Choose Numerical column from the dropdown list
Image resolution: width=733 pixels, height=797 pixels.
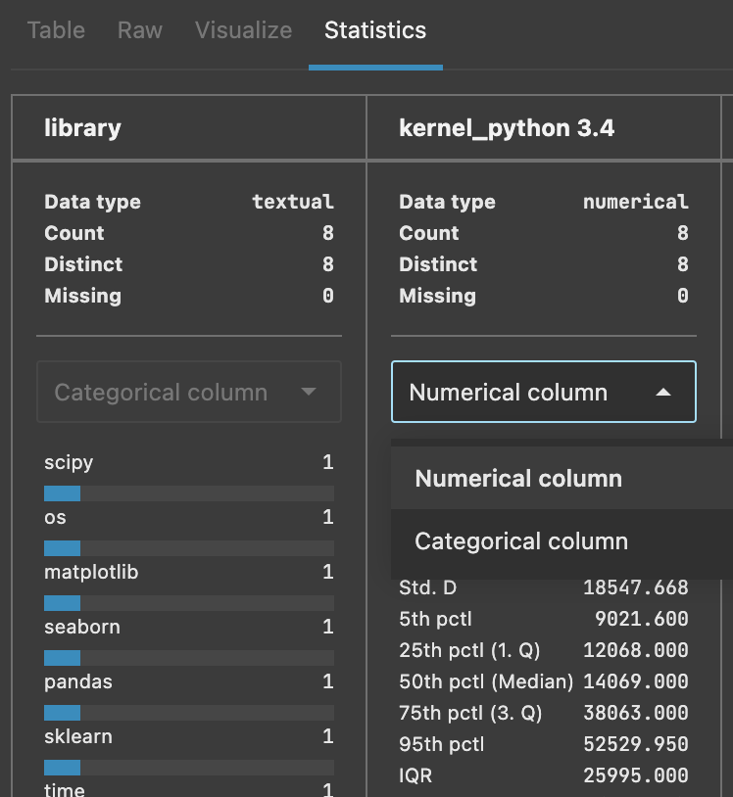coord(519,478)
